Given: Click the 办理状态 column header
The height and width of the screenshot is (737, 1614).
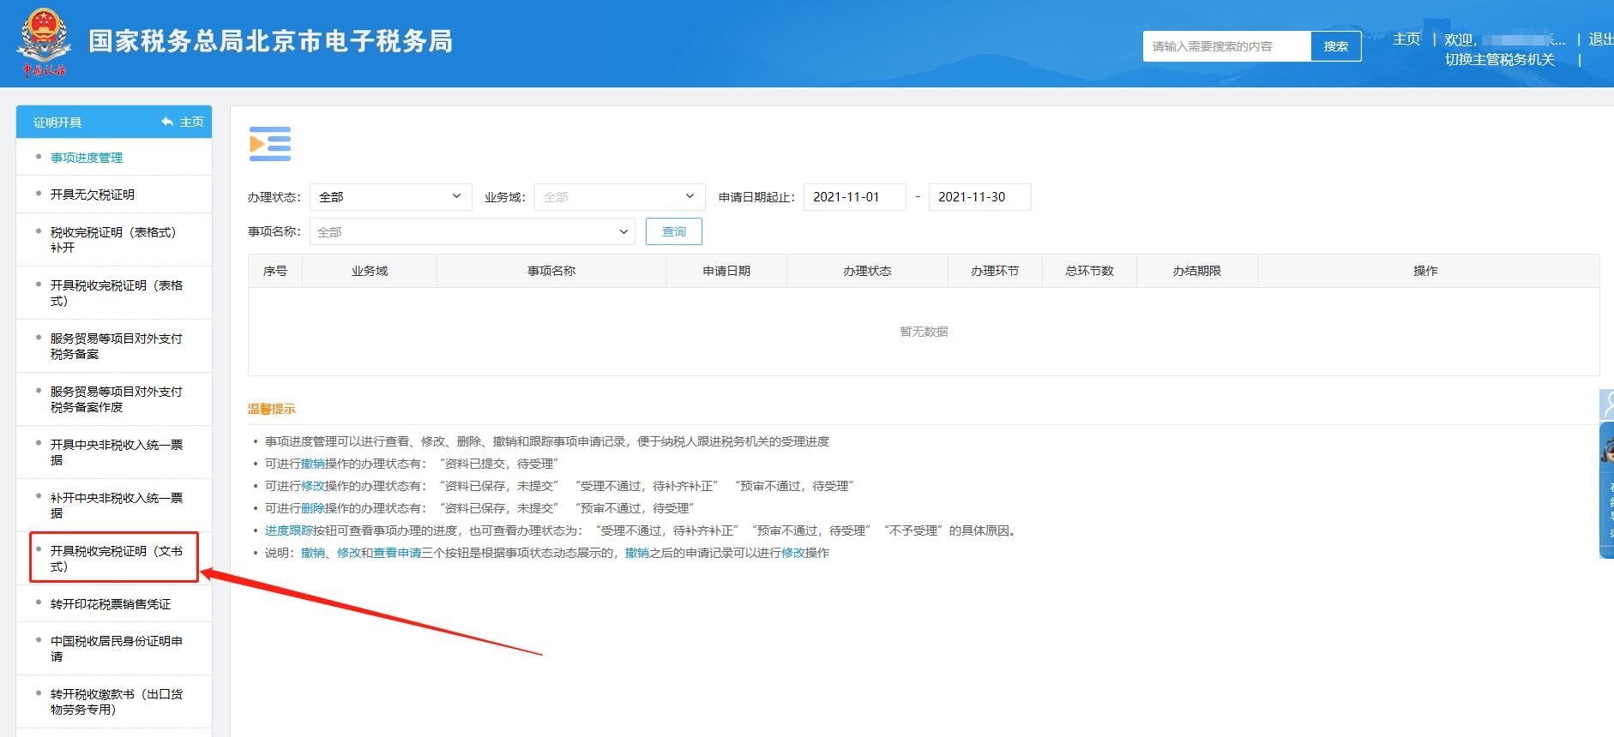Looking at the screenshot, I should pos(867,271).
